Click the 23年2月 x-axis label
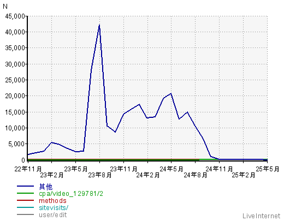Image resolution: width=284 pixels, height=221 pixels. pyautogui.click(x=52, y=175)
